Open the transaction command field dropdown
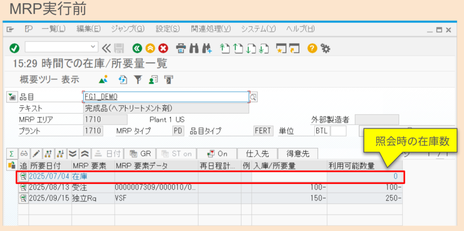 pyautogui.click(x=93, y=47)
